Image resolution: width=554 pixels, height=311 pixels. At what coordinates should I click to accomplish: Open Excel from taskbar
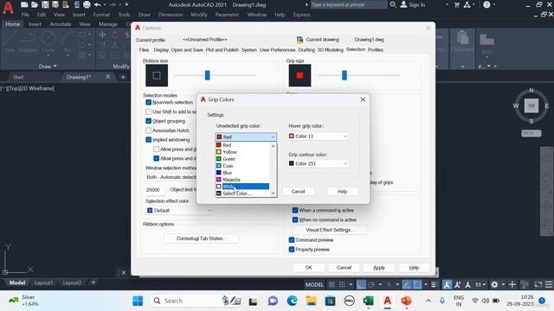point(368,301)
